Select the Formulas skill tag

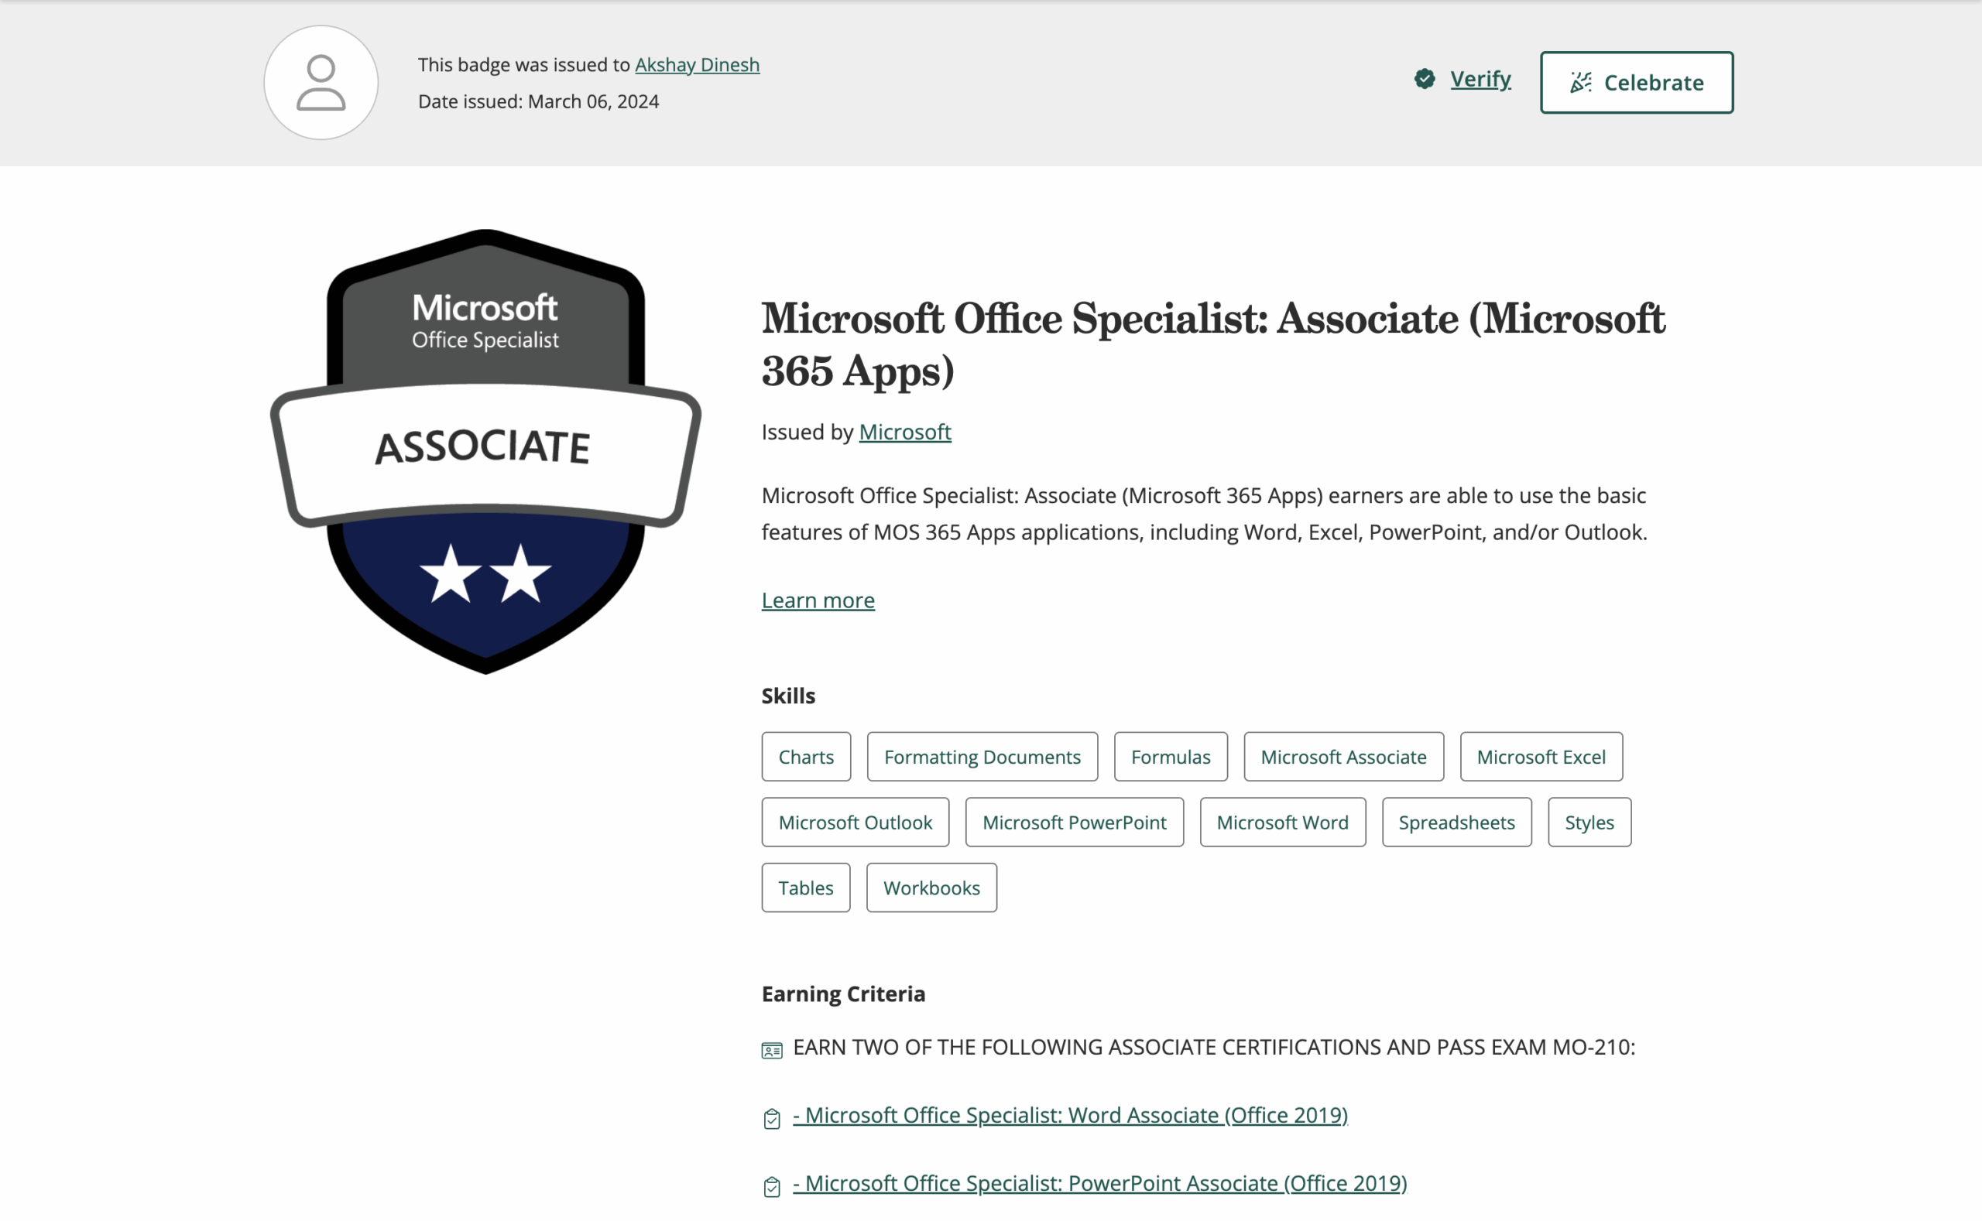click(1171, 757)
